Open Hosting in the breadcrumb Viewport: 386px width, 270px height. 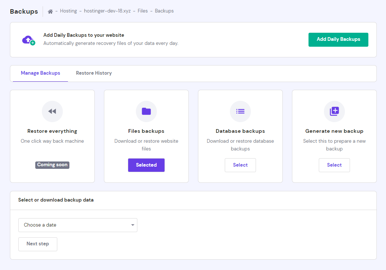point(68,11)
